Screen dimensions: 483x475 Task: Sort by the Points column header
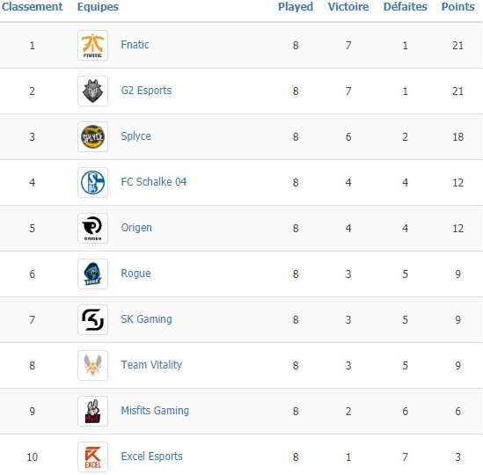click(x=458, y=7)
